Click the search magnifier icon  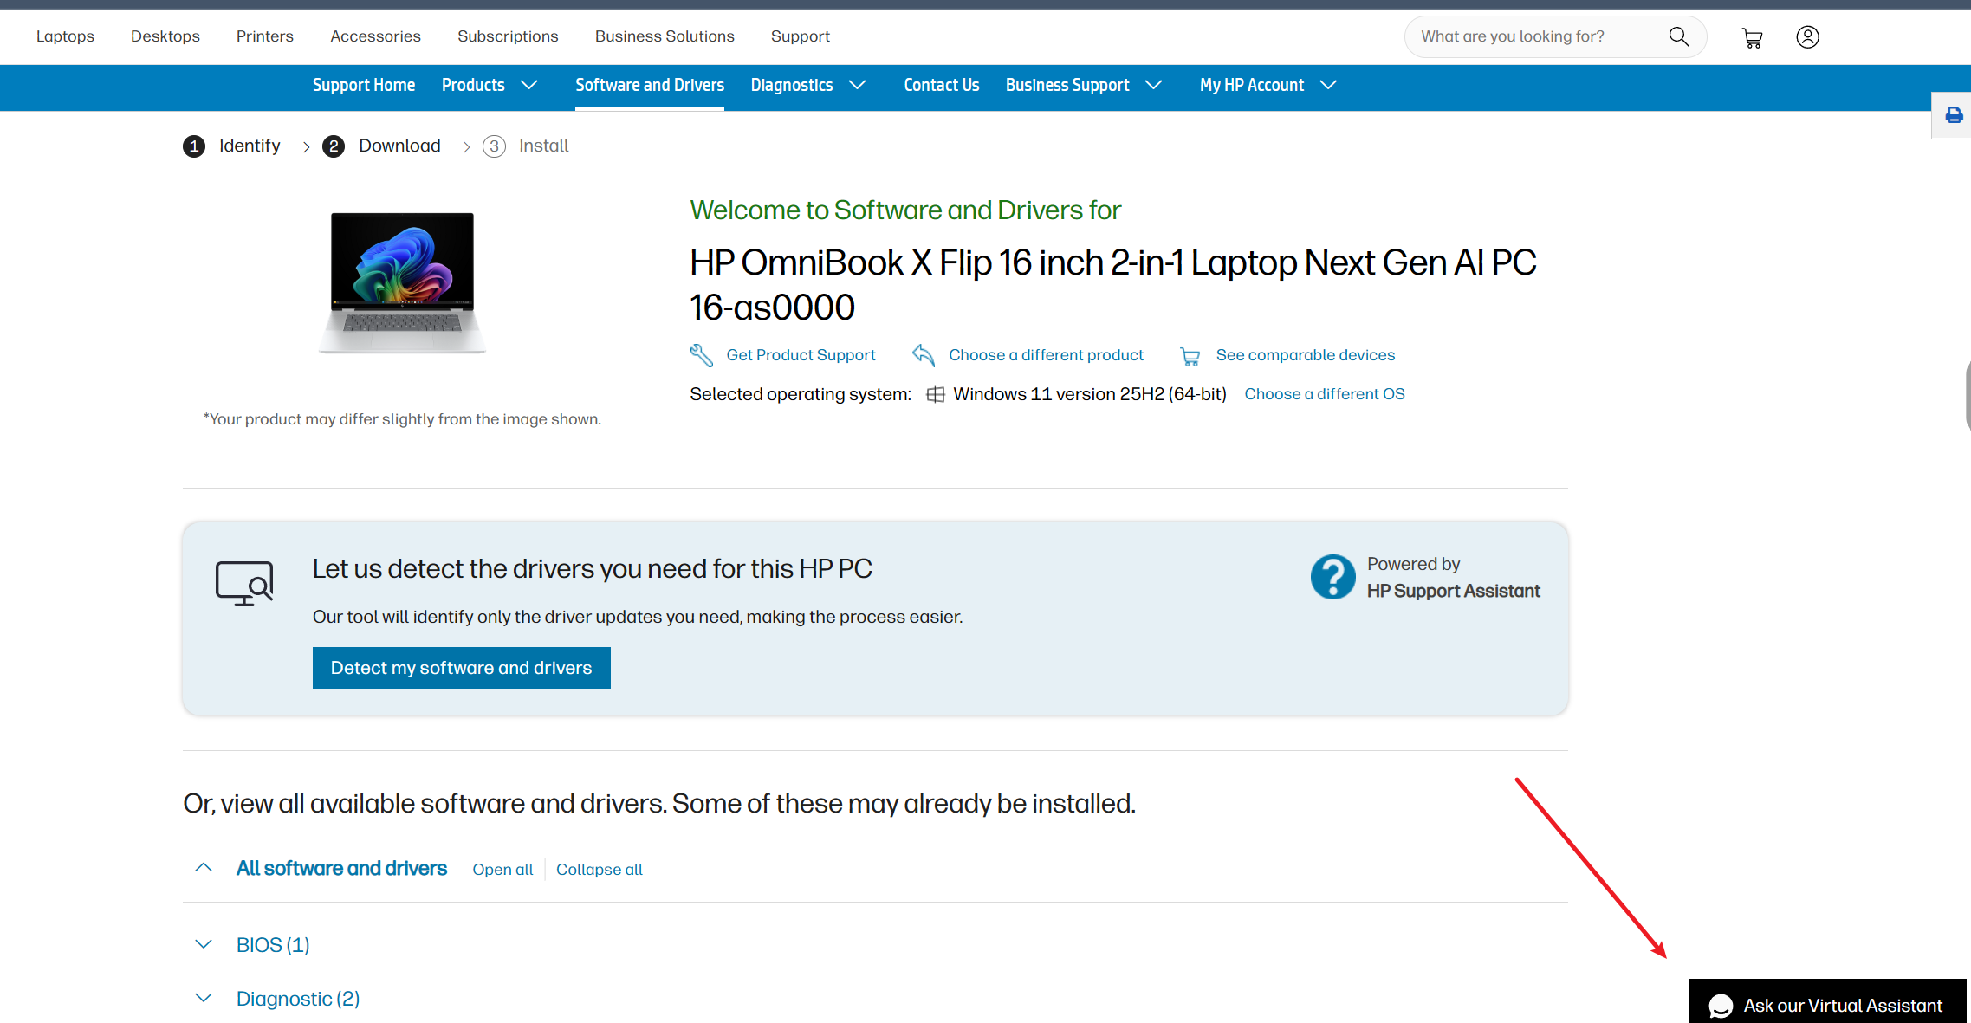(1678, 36)
